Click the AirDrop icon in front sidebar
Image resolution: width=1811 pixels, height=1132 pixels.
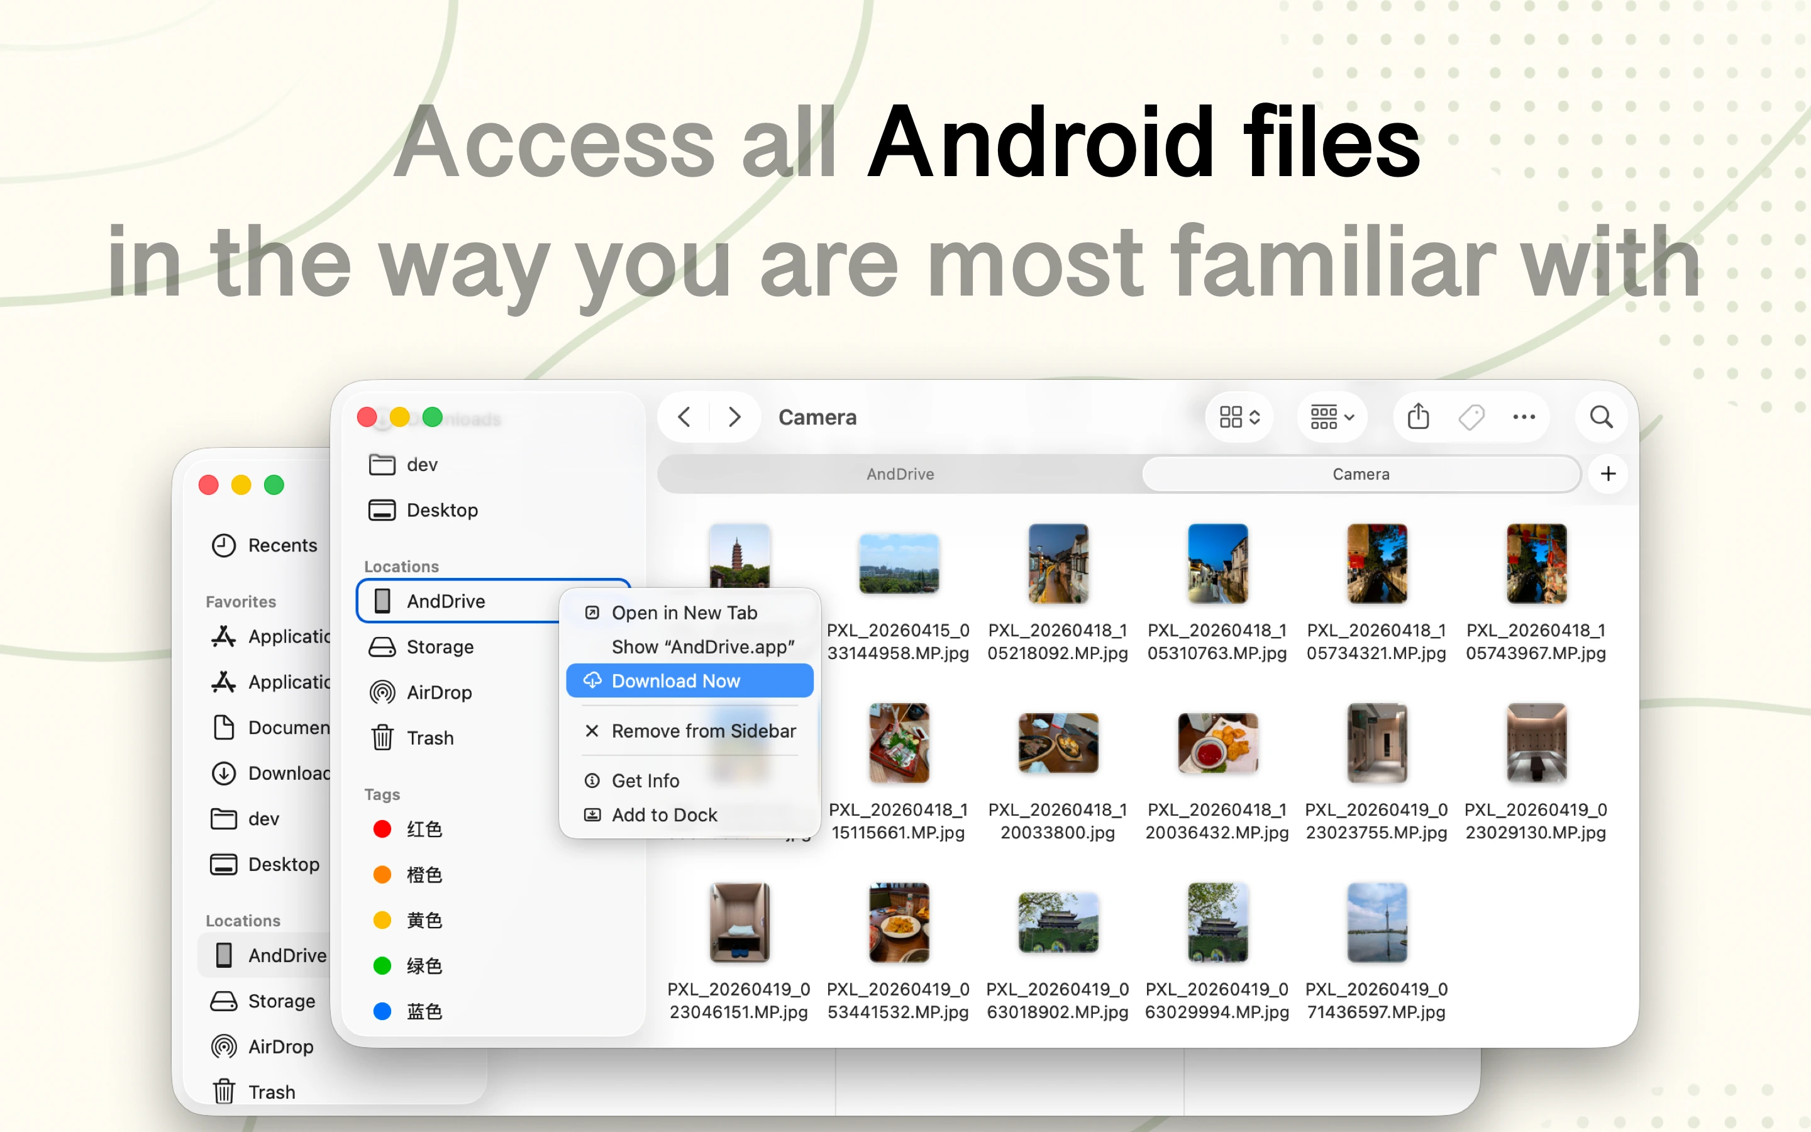click(x=382, y=692)
